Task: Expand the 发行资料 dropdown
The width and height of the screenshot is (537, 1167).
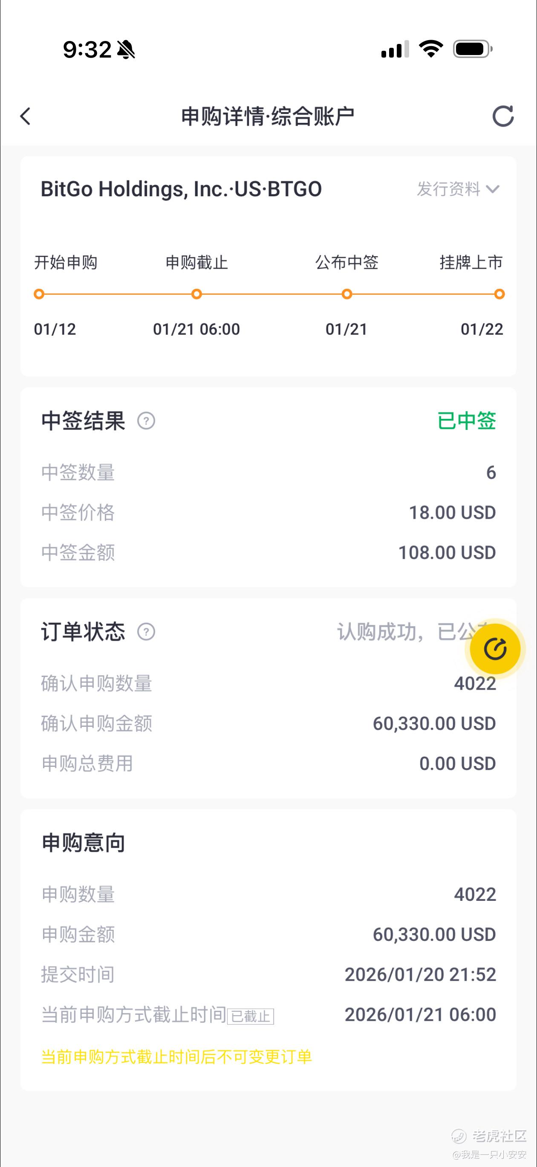Action: [458, 189]
